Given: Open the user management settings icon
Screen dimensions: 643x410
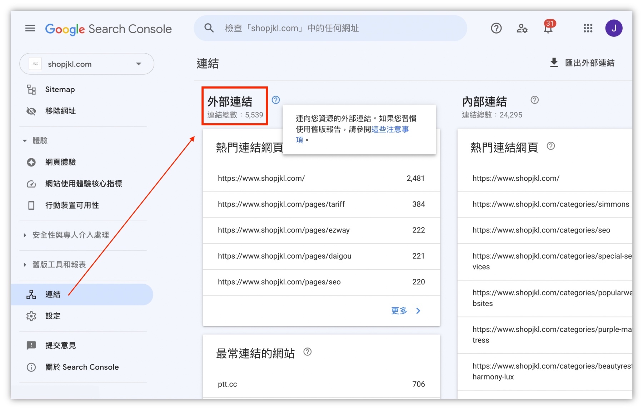Looking at the screenshot, I should (x=522, y=28).
